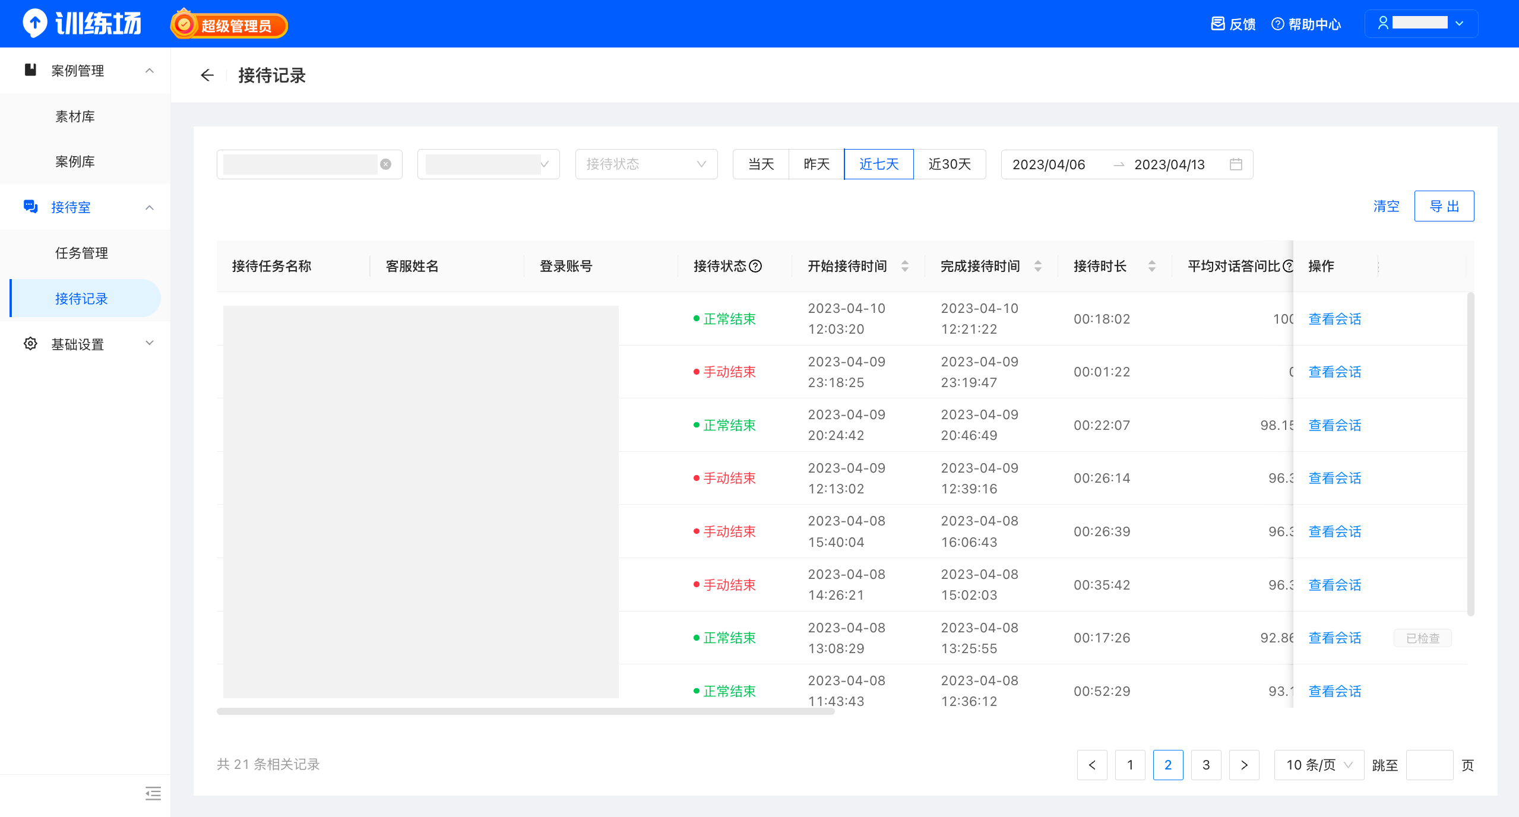This screenshot has height=817, width=1519.
Task: Click the 导出 button
Action: point(1444,206)
